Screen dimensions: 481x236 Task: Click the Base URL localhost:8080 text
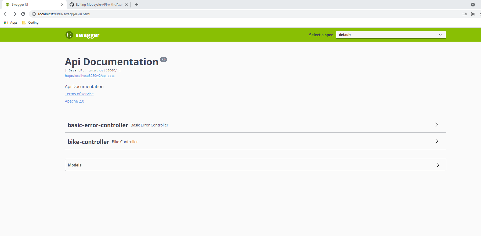93,70
